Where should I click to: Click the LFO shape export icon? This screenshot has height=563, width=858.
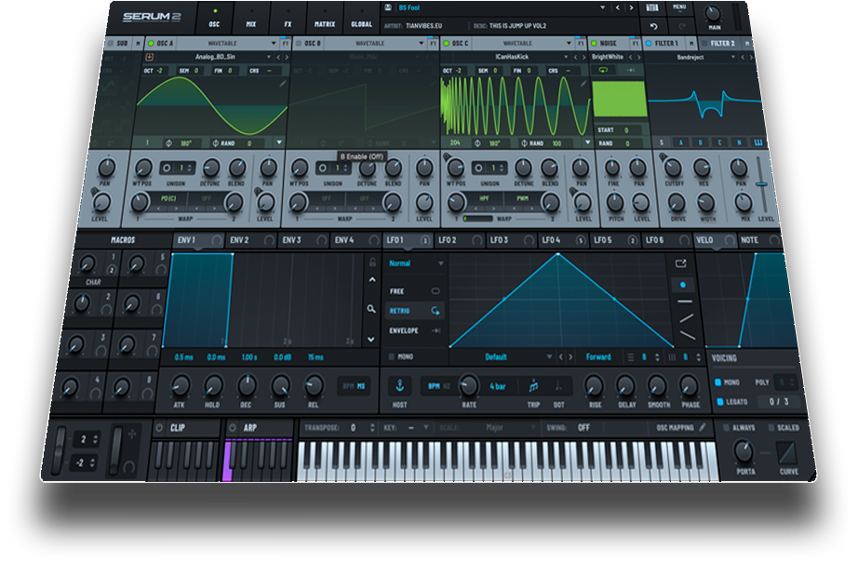point(681,263)
